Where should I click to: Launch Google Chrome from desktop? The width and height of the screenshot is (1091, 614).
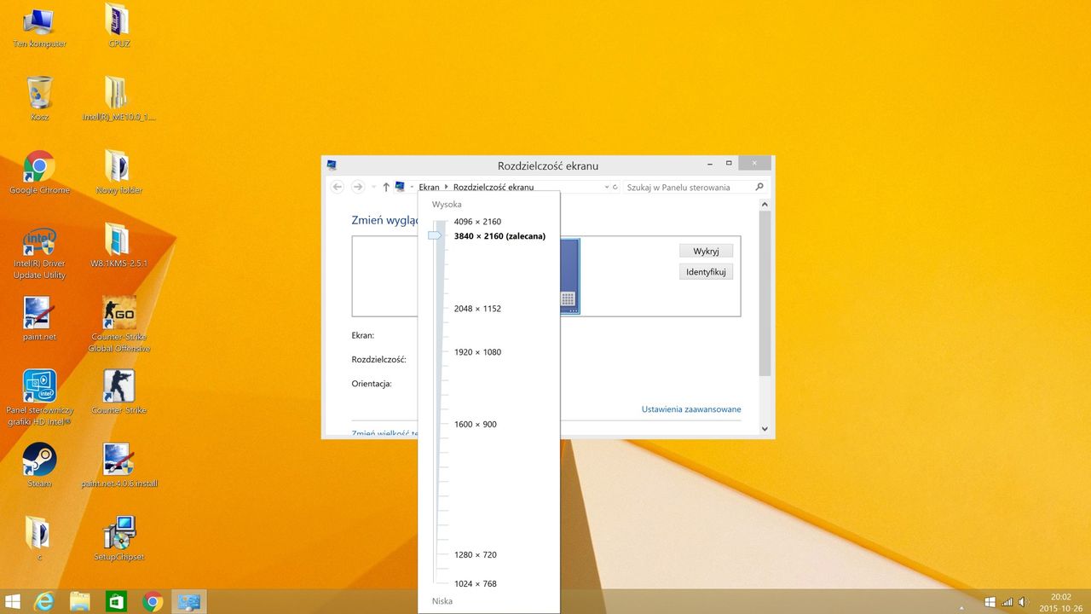39,173
